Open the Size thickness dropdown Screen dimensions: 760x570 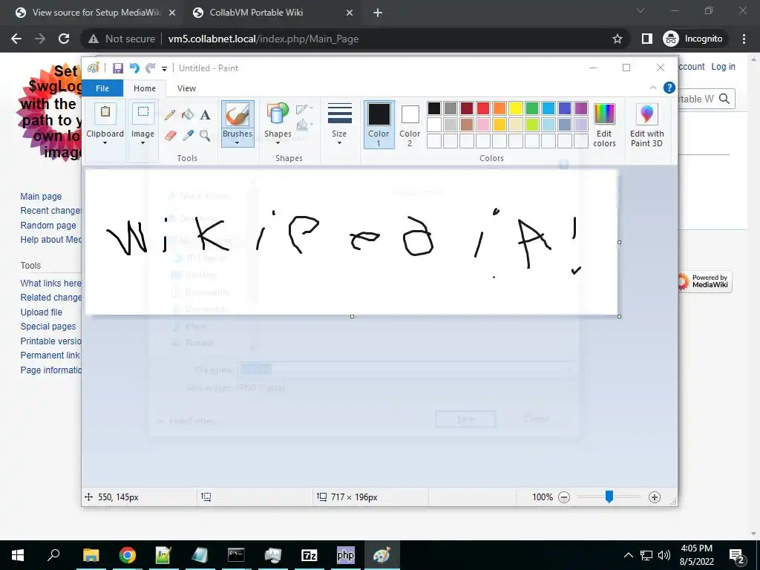[339, 124]
